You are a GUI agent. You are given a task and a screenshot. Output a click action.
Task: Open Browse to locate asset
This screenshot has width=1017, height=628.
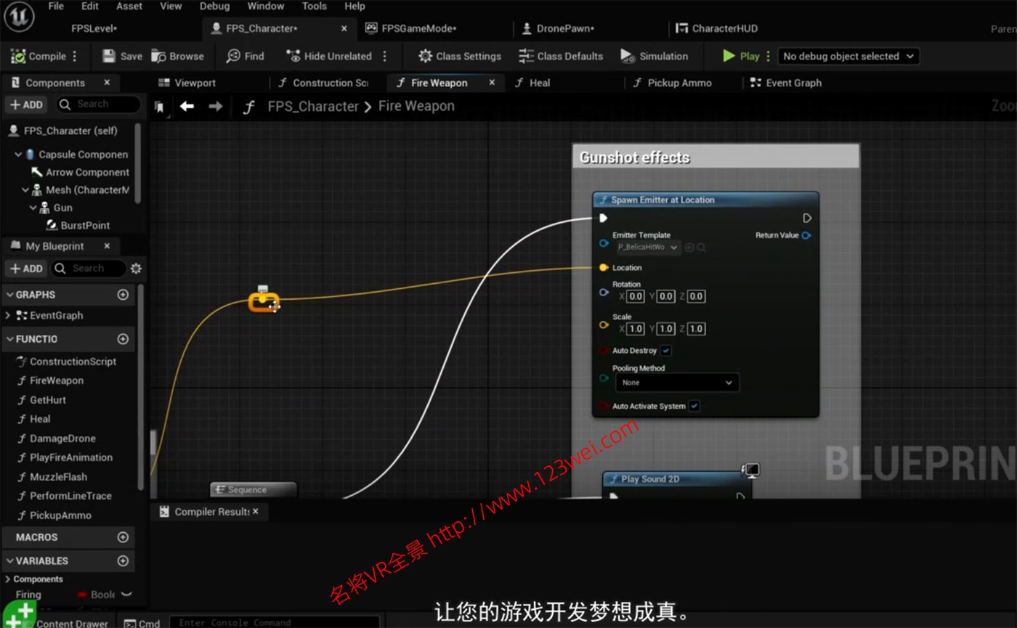(x=178, y=56)
